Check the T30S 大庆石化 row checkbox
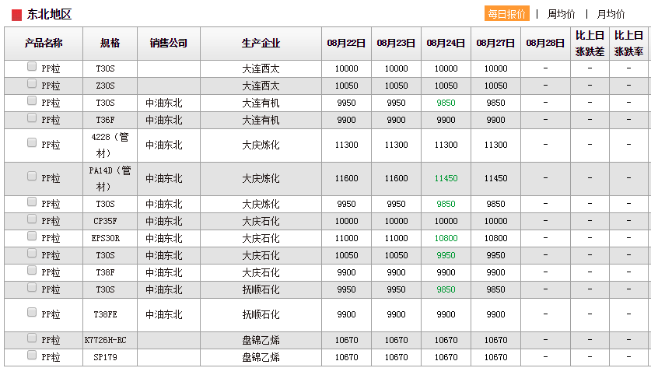651x368 pixels. 32,253
